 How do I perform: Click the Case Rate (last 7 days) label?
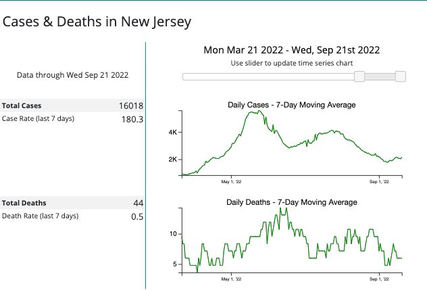pyautogui.click(x=39, y=119)
